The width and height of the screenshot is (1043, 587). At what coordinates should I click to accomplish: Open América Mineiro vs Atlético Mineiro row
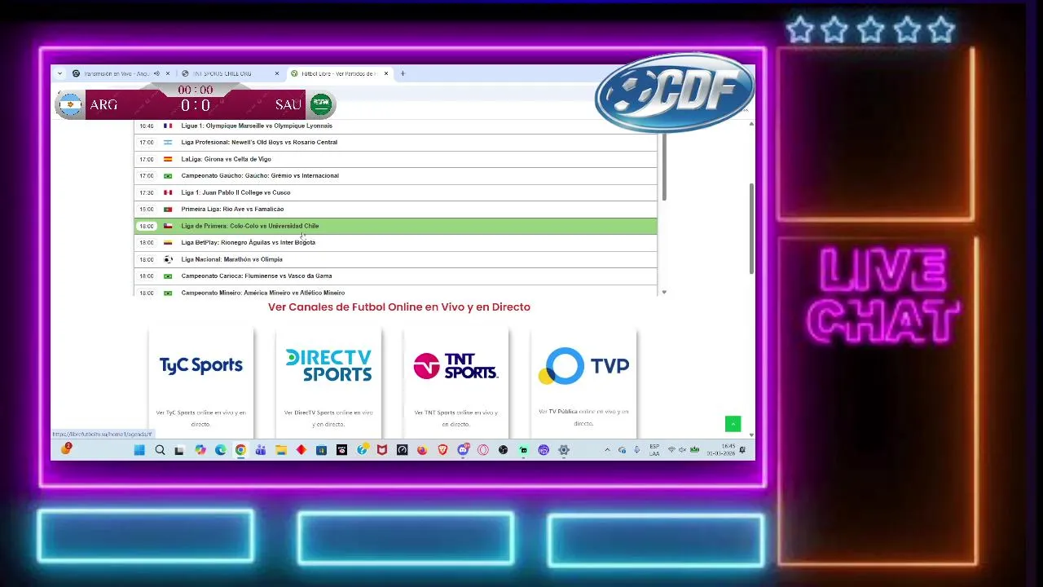(395, 291)
